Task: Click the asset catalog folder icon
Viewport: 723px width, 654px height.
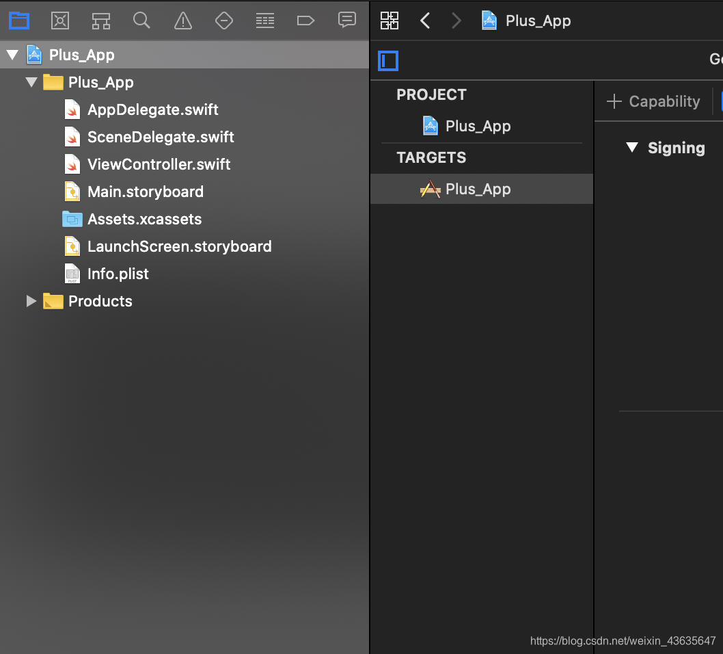Action: pos(72,219)
